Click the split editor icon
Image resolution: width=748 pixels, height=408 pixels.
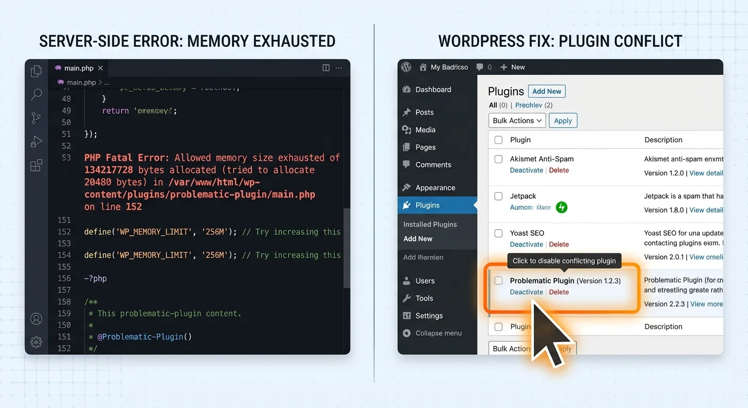click(x=326, y=68)
